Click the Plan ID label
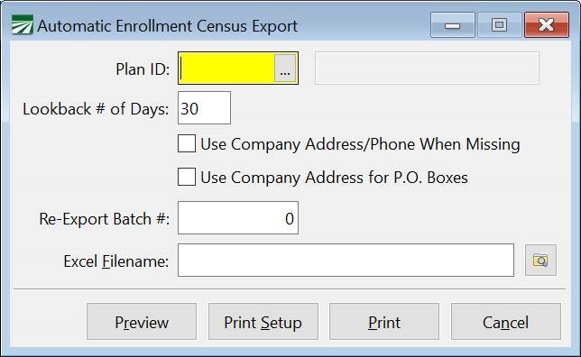The image size is (581, 357). click(143, 69)
